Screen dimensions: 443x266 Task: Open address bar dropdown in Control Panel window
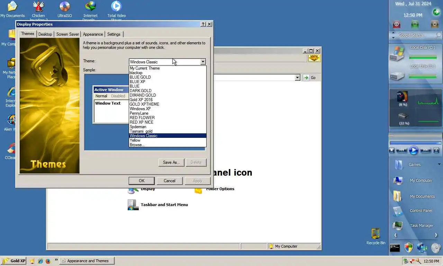(x=297, y=78)
